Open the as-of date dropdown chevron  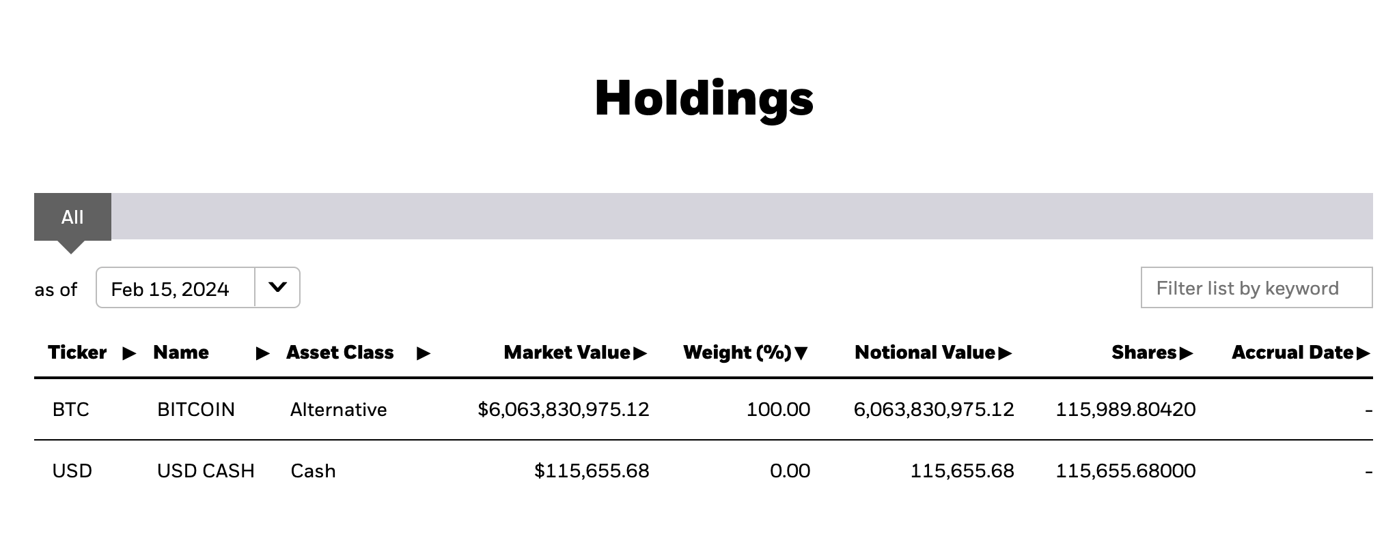click(x=277, y=288)
